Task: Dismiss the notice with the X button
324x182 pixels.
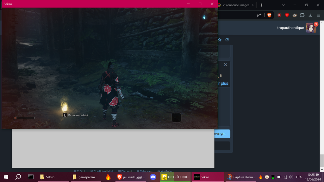Action: click(x=225, y=65)
